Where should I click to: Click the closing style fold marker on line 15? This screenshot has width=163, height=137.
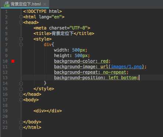[21, 89]
